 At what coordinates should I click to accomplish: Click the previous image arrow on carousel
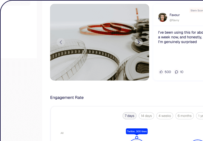click(61, 42)
